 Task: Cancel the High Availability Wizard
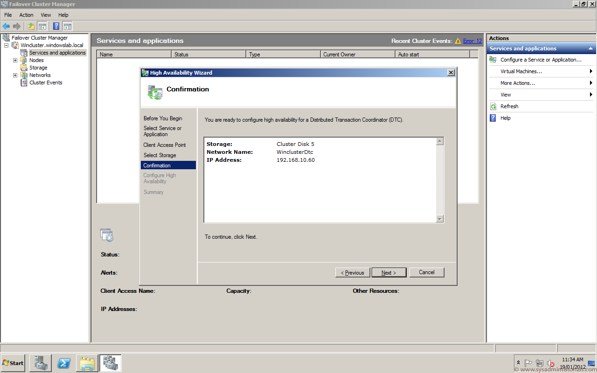pos(427,272)
